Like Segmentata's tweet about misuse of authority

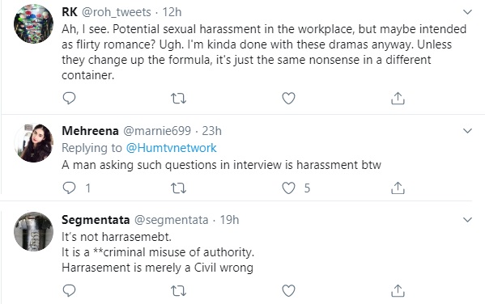click(288, 291)
